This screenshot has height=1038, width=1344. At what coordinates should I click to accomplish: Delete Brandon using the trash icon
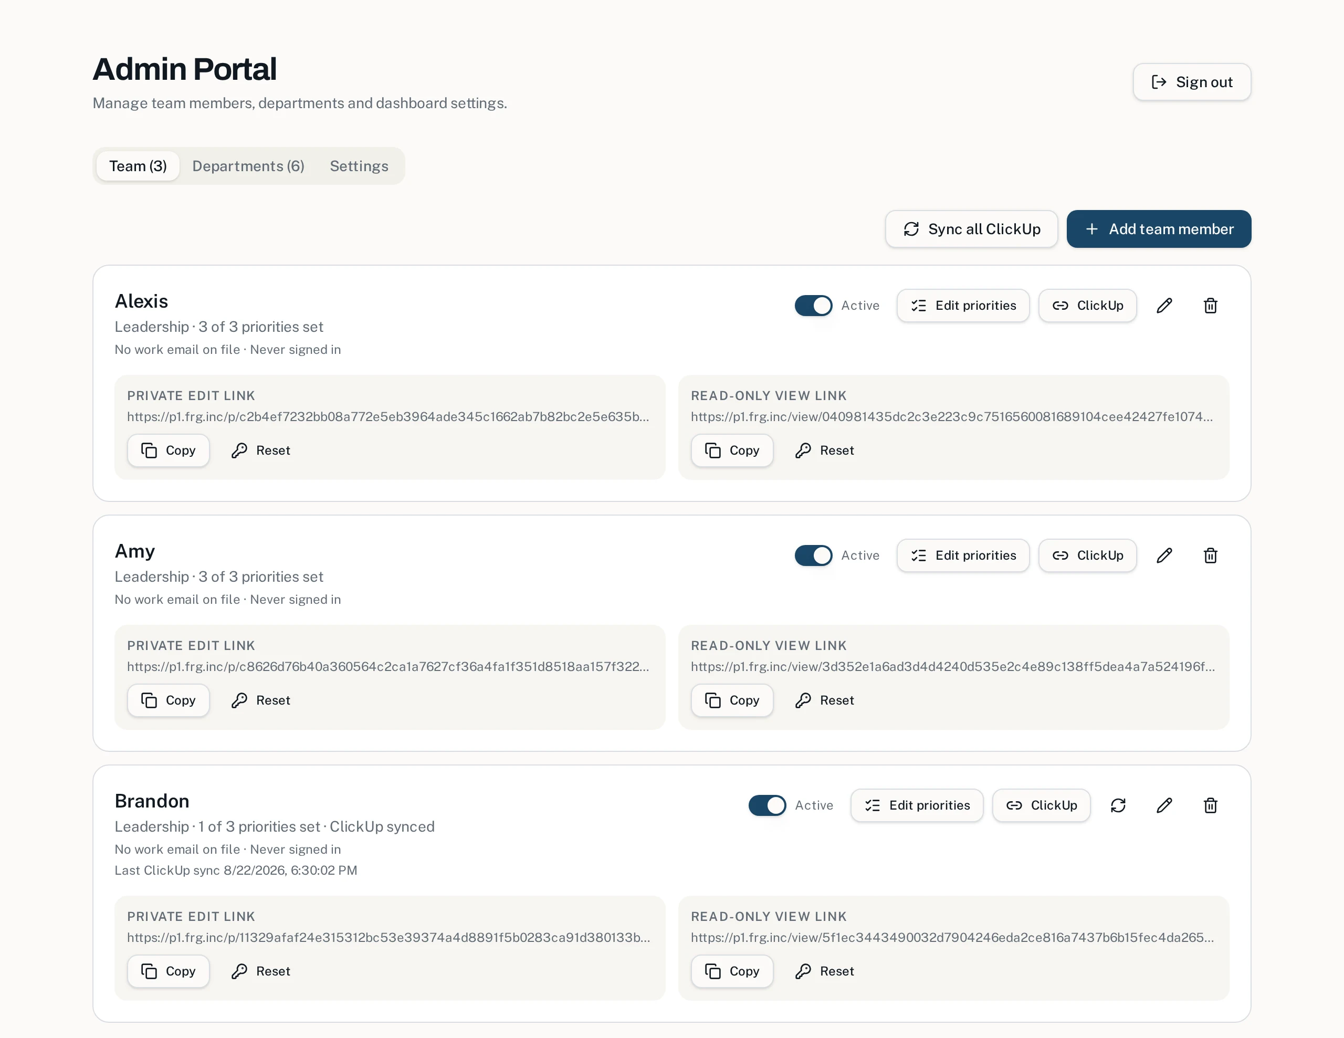coord(1210,805)
